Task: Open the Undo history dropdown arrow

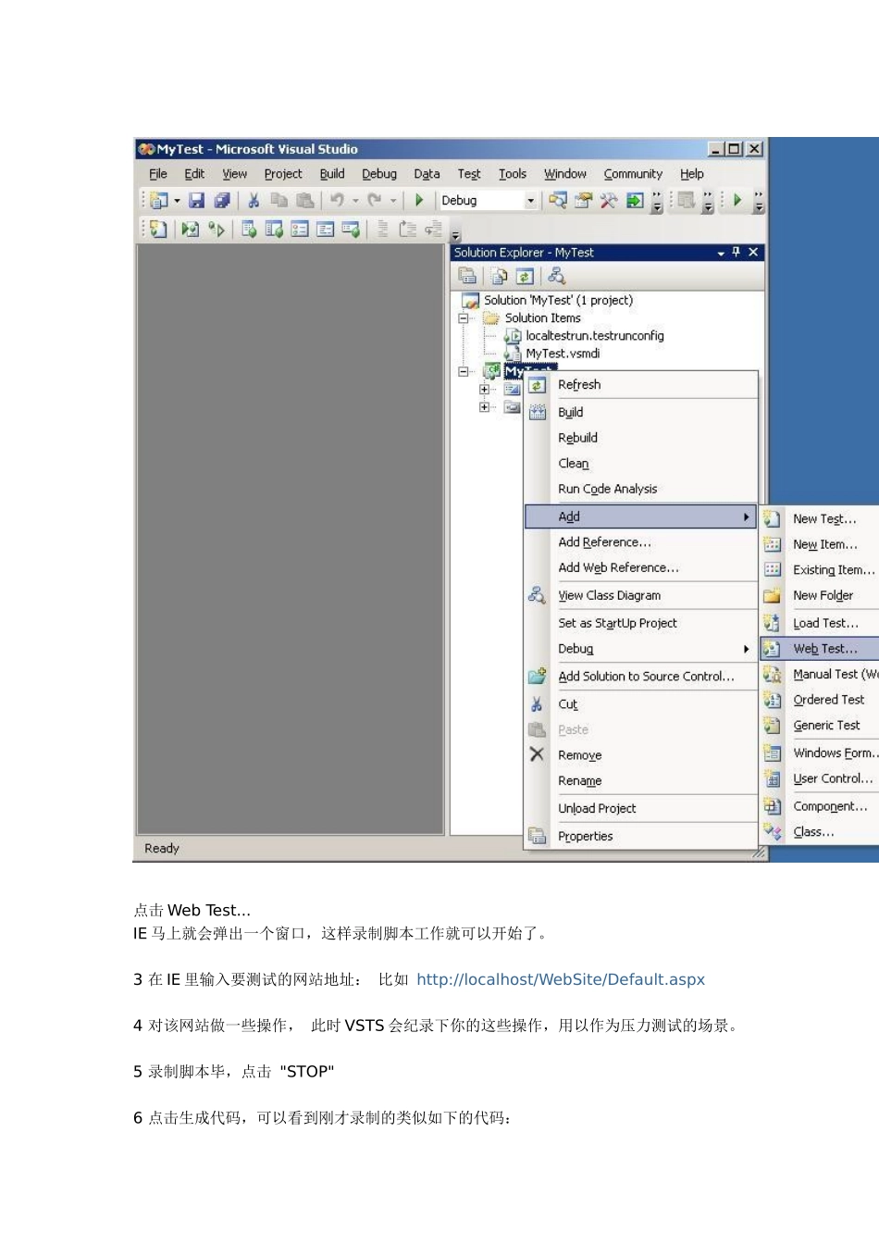Action: [355, 200]
